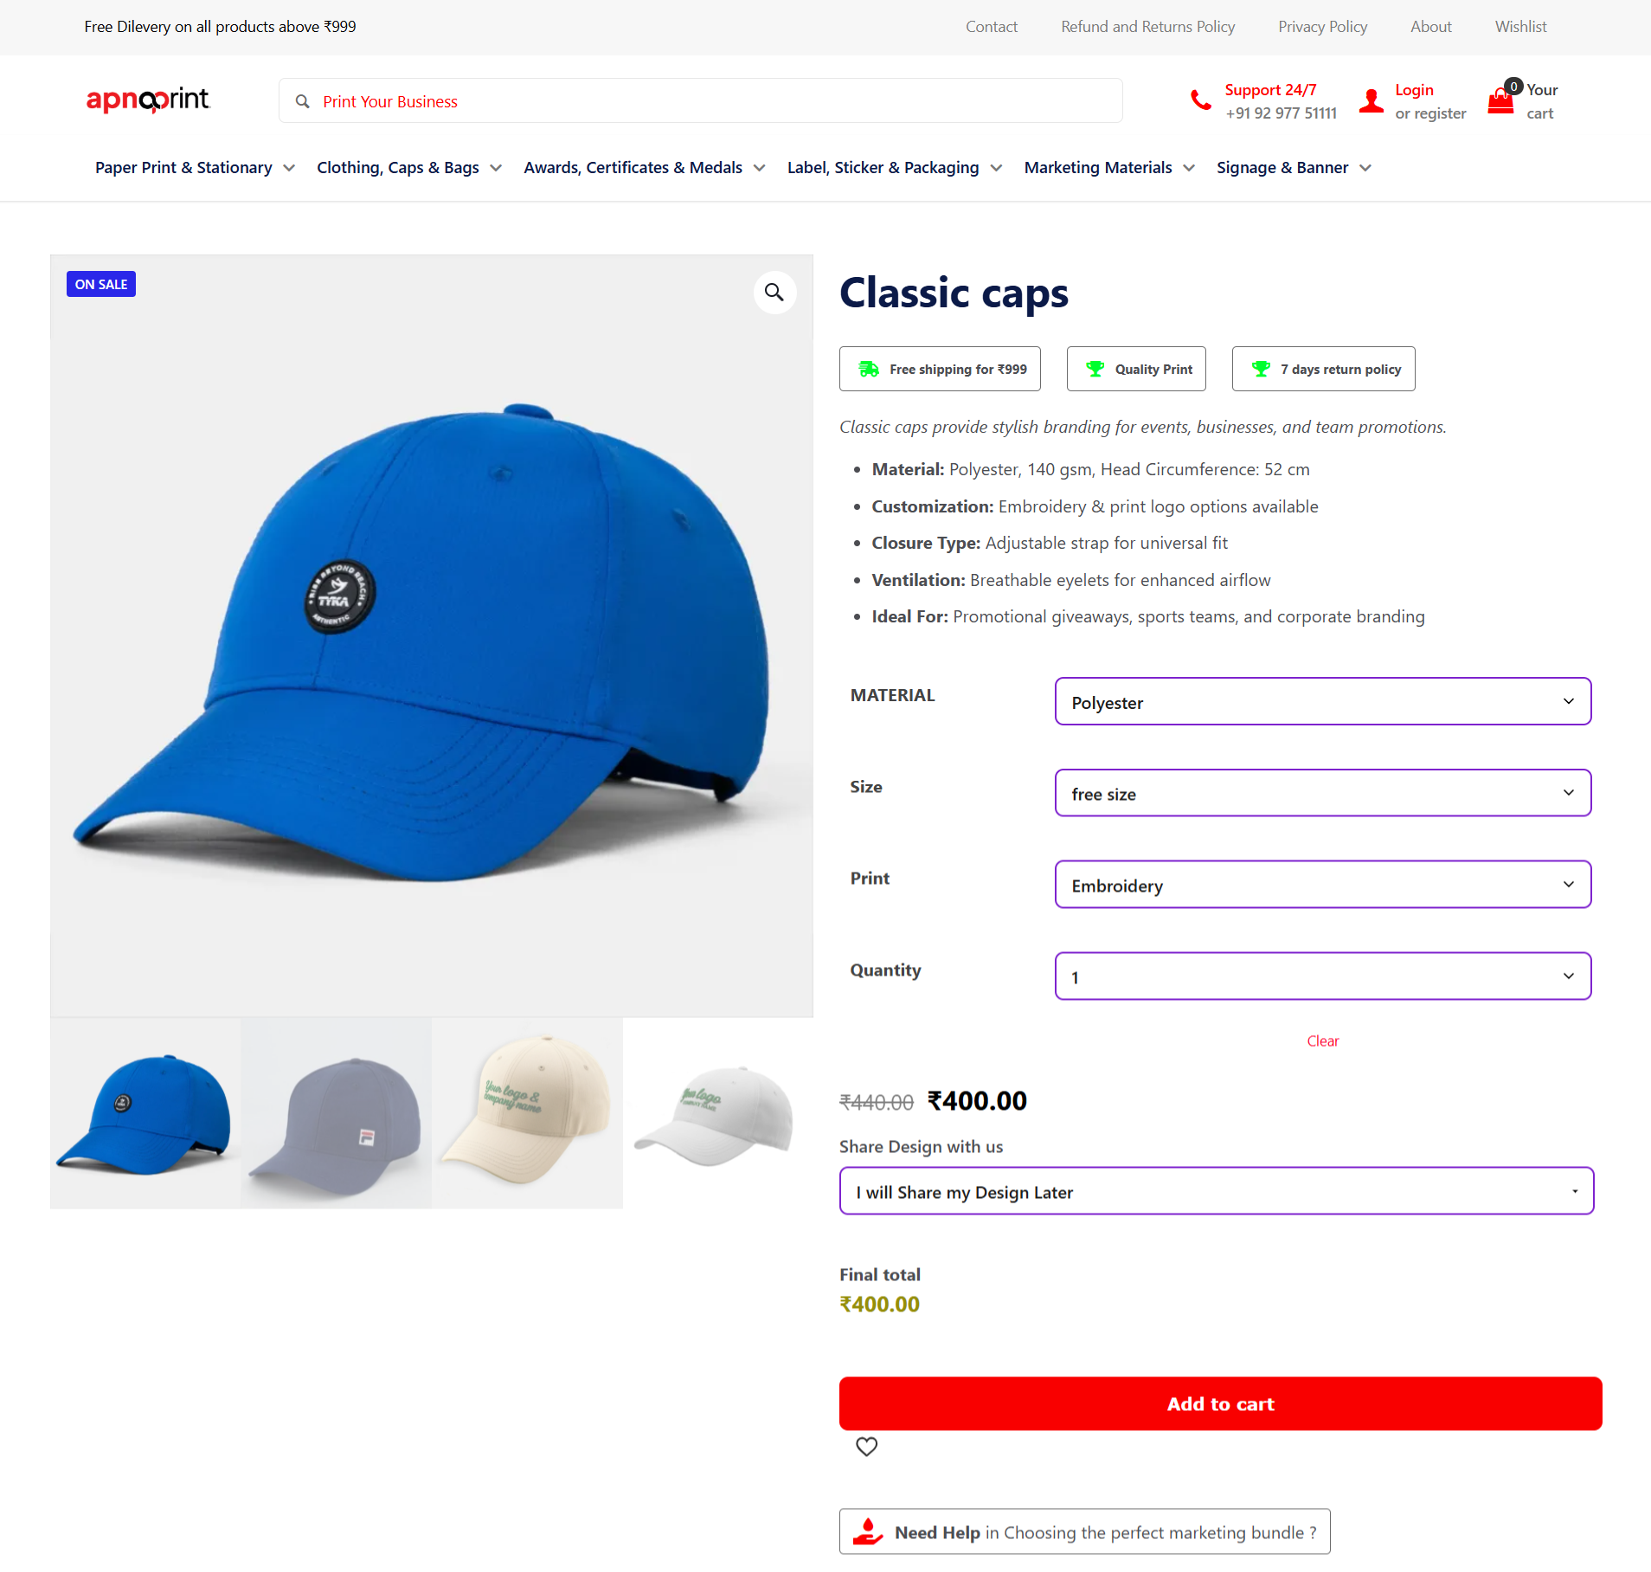Image resolution: width=1651 pixels, height=1572 pixels.
Task: Expand Clothing, Caps & Bags menu
Action: (x=409, y=168)
